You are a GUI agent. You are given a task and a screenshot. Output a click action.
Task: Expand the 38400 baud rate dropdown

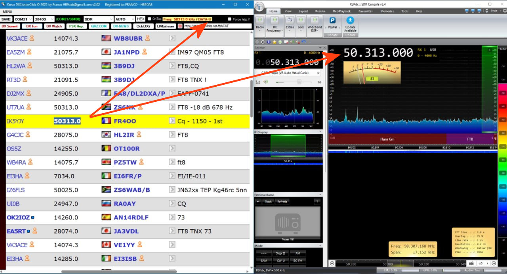click(44, 19)
